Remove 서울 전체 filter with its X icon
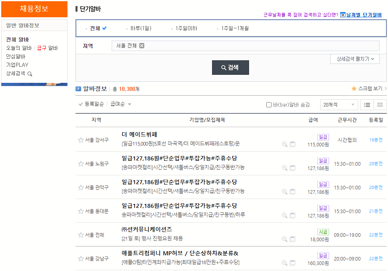The height and width of the screenshot is (271, 388). pyautogui.click(x=142, y=45)
